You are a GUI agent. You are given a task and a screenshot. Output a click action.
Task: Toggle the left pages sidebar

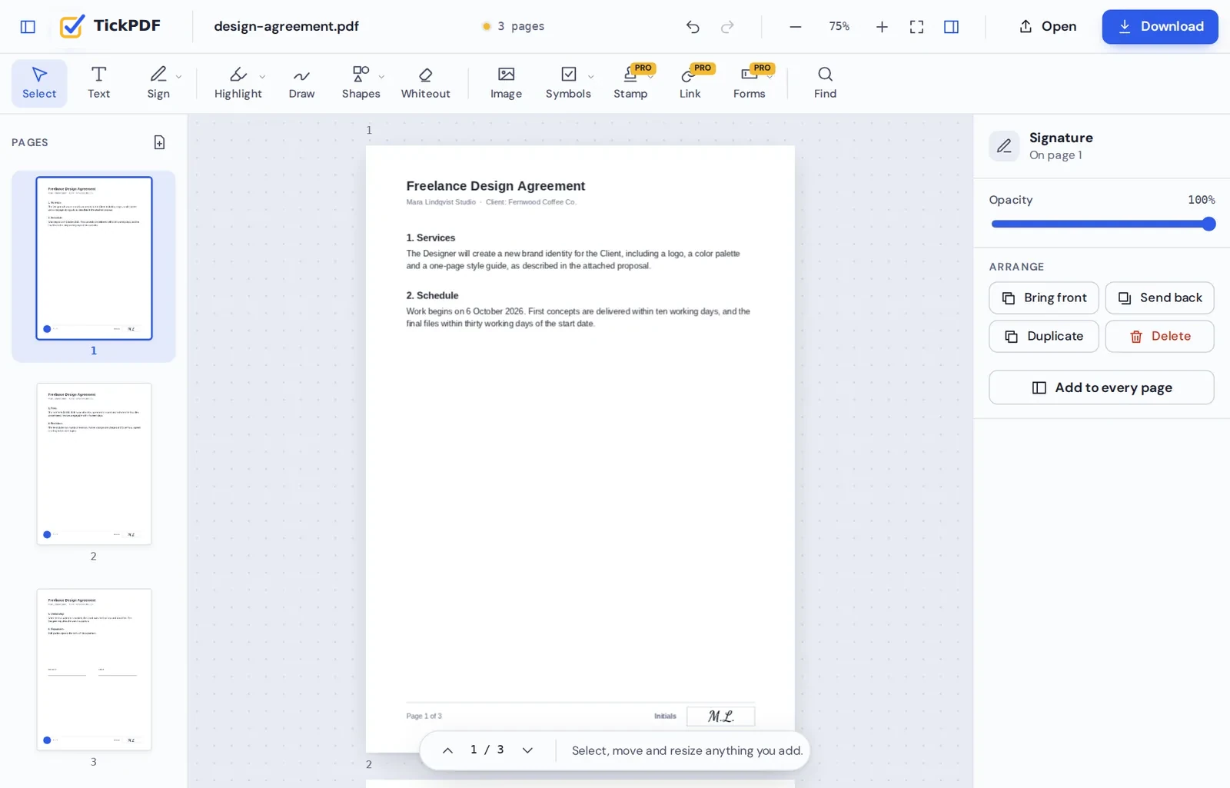pyautogui.click(x=28, y=27)
